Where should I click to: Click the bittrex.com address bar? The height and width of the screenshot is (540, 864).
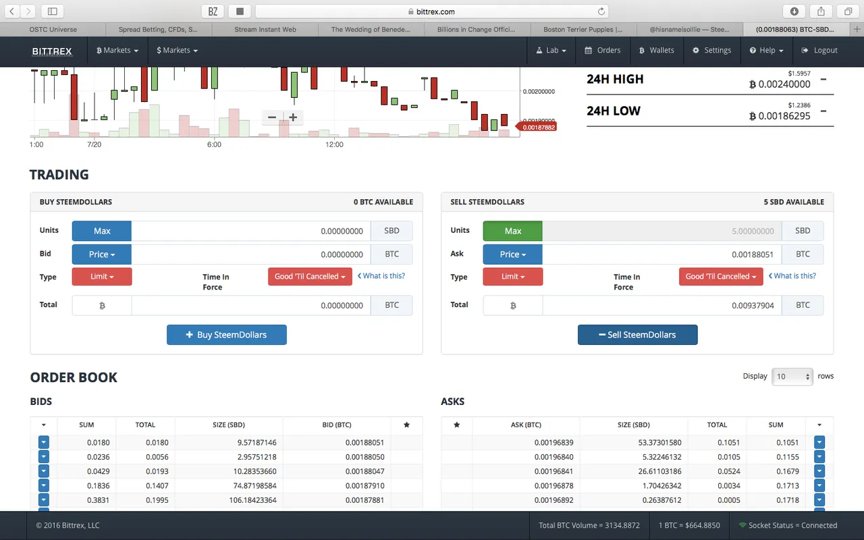pyautogui.click(x=432, y=11)
